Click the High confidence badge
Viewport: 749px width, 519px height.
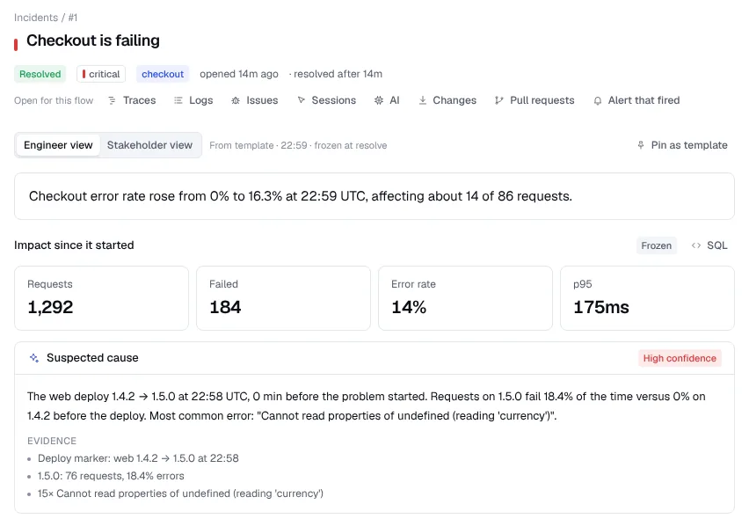point(680,358)
